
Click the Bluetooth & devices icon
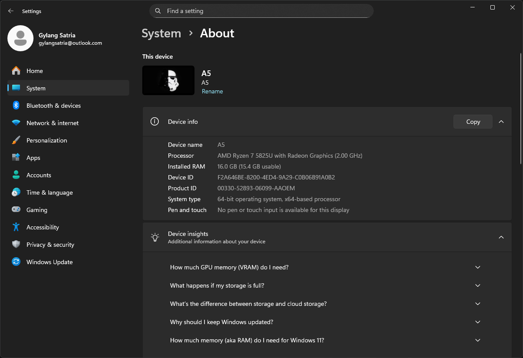(x=16, y=106)
